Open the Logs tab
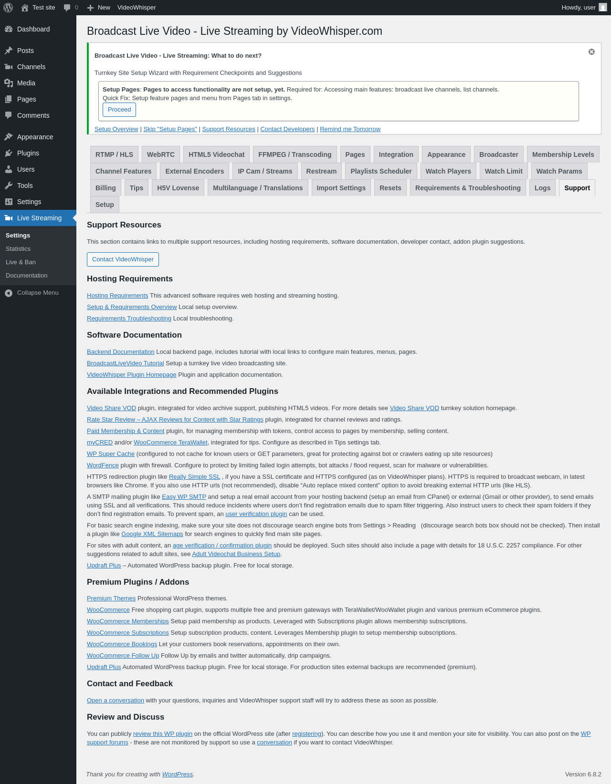 point(543,188)
